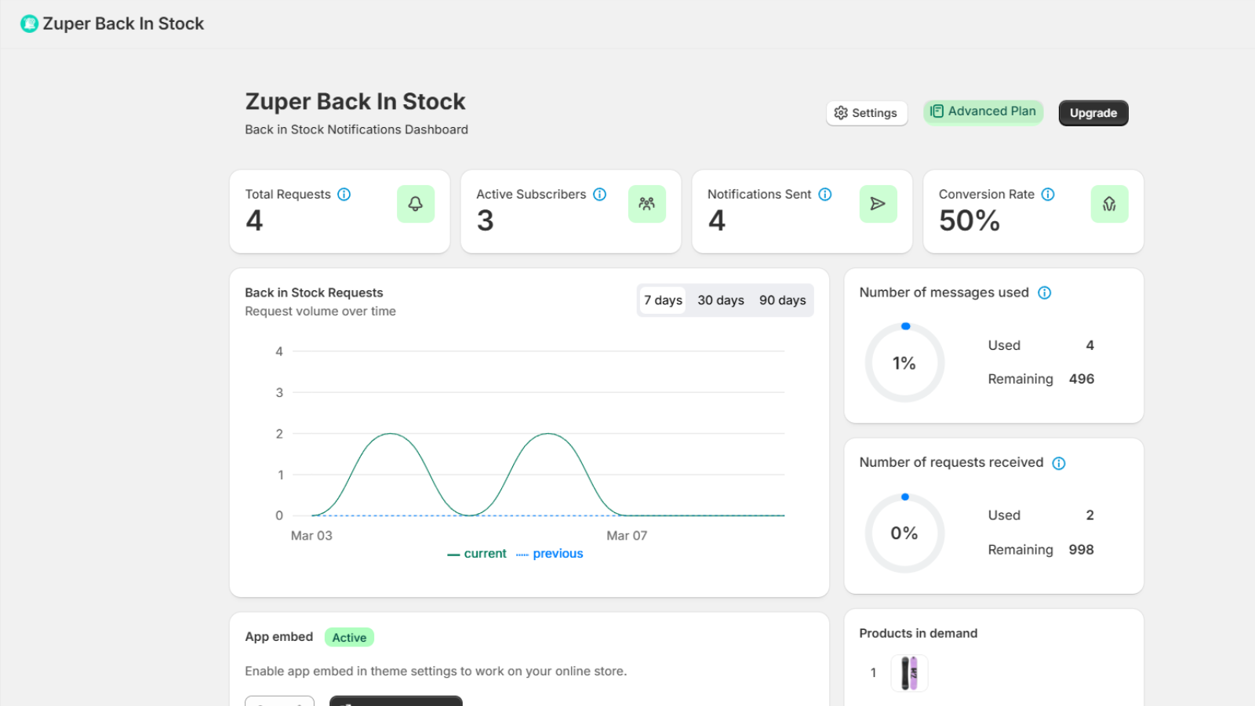The height and width of the screenshot is (706, 1255).
Task: Show info for Notifications Sent
Action: point(825,195)
